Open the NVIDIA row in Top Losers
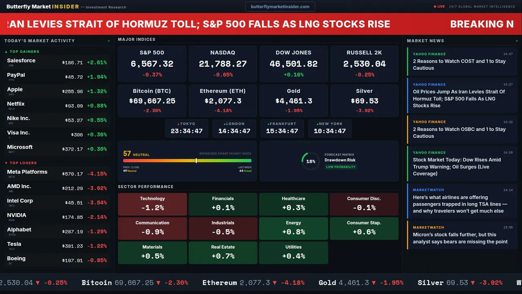Viewport: 522px width, 294px height. tap(57, 217)
